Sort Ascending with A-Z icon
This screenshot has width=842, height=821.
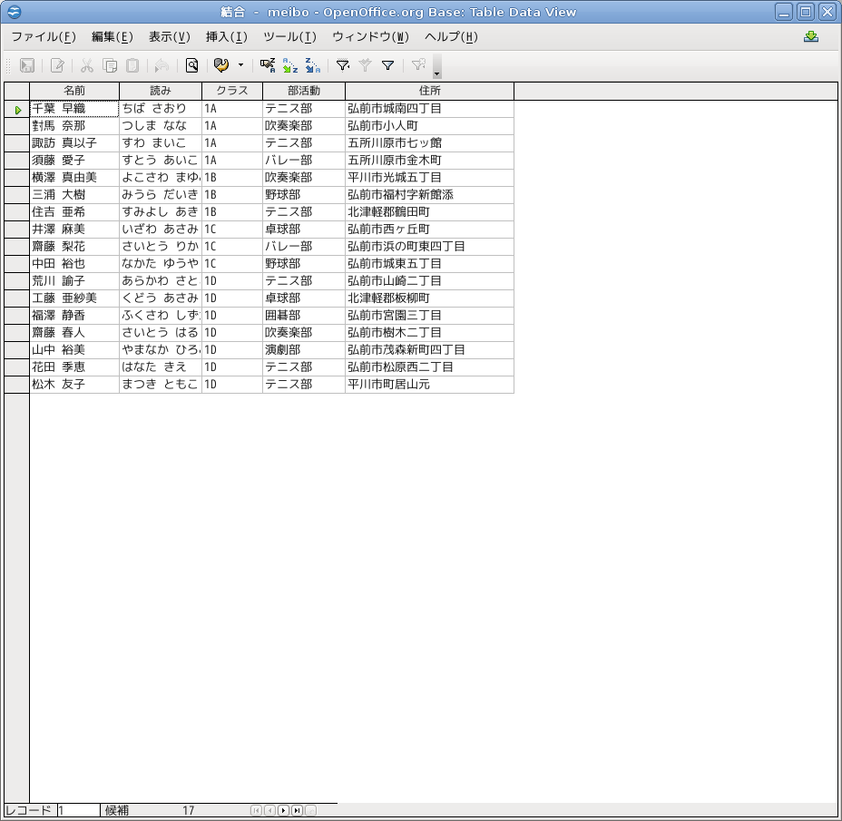tap(290, 65)
